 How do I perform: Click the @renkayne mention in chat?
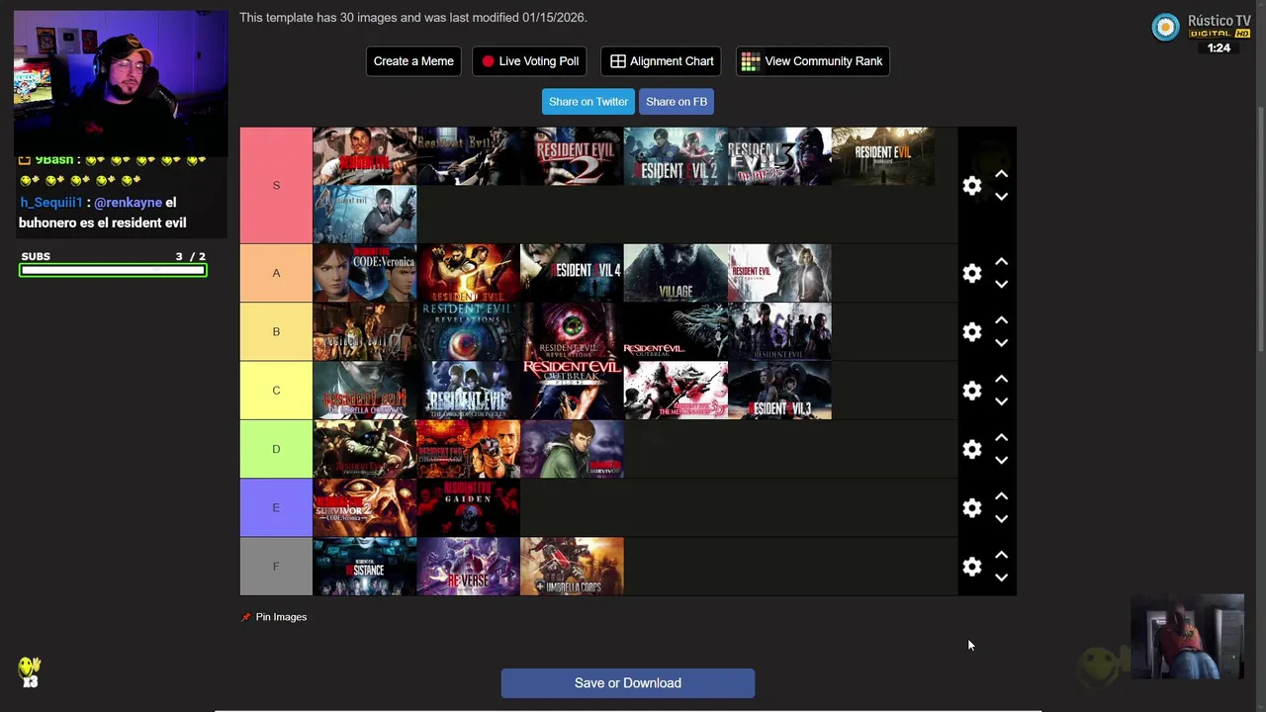(129, 203)
